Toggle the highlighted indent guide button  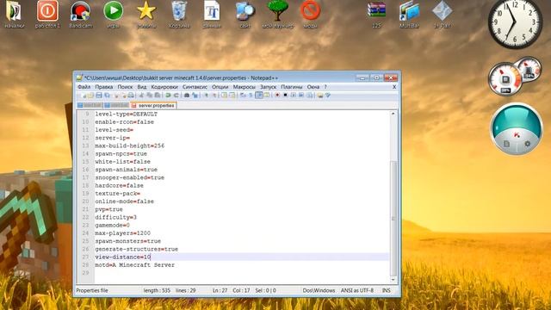(x=258, y=96)
